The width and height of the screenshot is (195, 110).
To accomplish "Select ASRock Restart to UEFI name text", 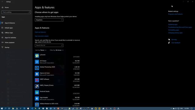I will click(x=49, y=104).
